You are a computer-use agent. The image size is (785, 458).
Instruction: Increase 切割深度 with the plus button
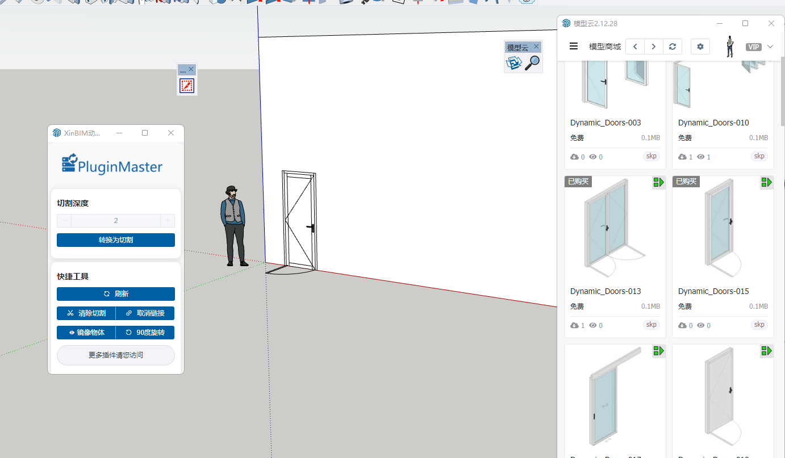click(168, 221)
